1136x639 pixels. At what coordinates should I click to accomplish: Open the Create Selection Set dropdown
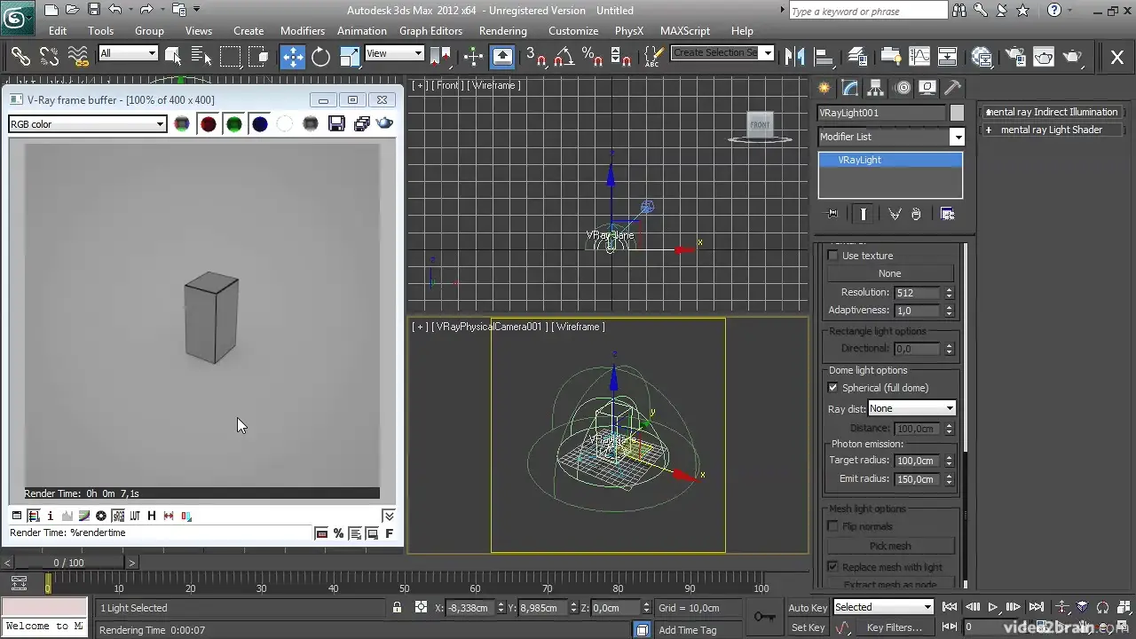[x=722, y=52]
